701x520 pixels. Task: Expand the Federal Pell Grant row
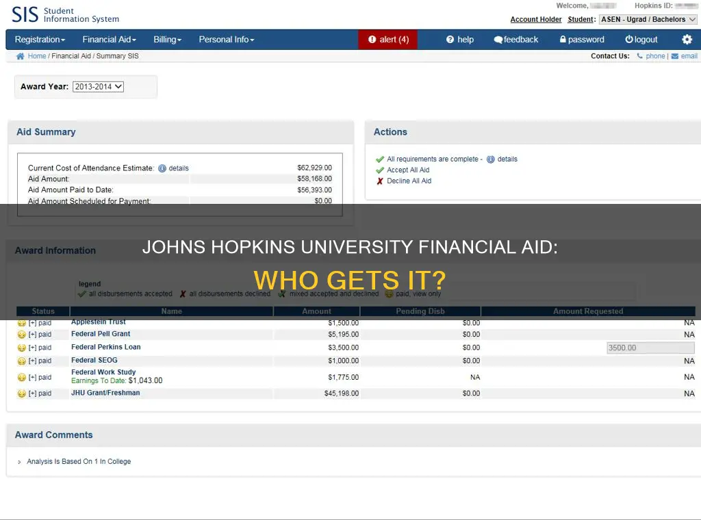[32, 334]
